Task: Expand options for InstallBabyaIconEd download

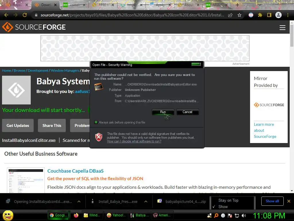Action: tap(79, 201)
